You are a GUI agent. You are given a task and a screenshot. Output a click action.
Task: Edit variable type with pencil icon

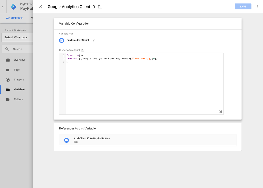(x=94, y=40)
